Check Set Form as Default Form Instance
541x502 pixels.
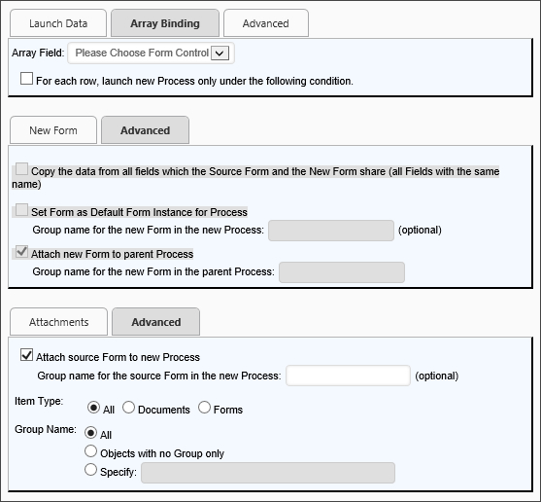coord(21,210)
